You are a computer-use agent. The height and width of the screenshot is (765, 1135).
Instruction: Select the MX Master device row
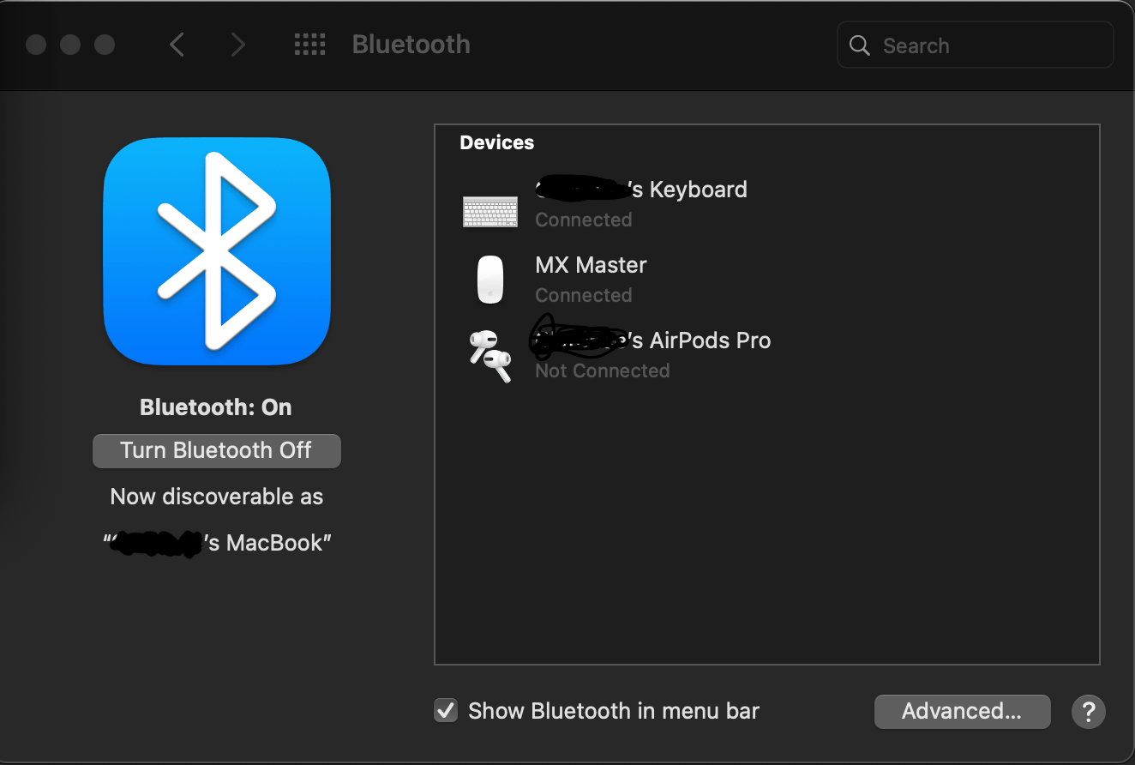coord(591,279)
